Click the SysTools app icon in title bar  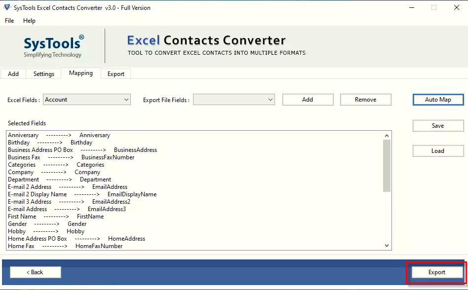[7, 7]
